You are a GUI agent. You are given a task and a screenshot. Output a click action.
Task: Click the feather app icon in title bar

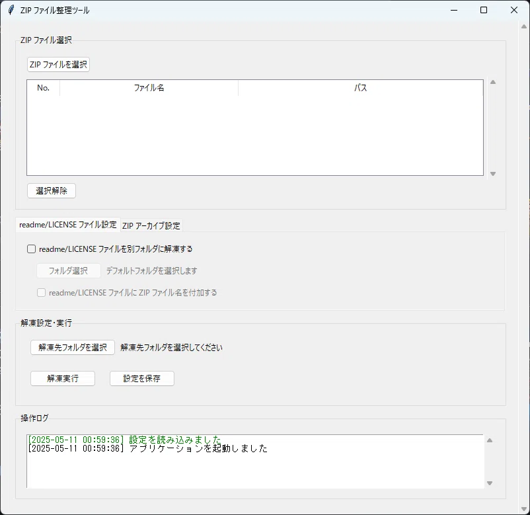(11, 10)
